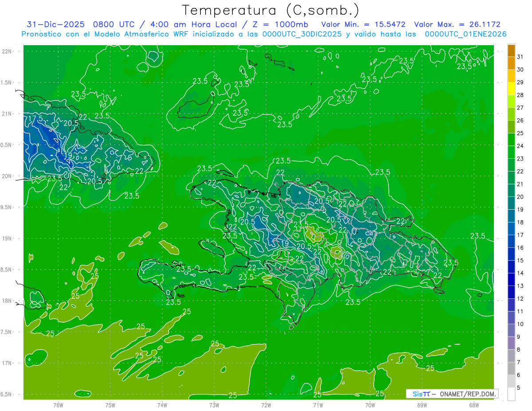Click the '20N' latitude label
Viewport: 532px width, 411px height.
pyautogui.click(x=7, y=176)
